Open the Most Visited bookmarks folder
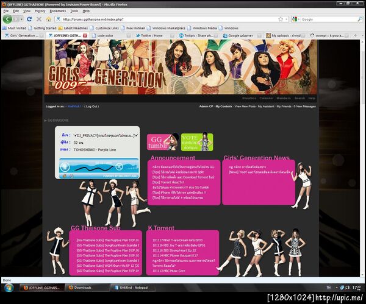This screenshot has height=304, width=366. tap(14, 28)
